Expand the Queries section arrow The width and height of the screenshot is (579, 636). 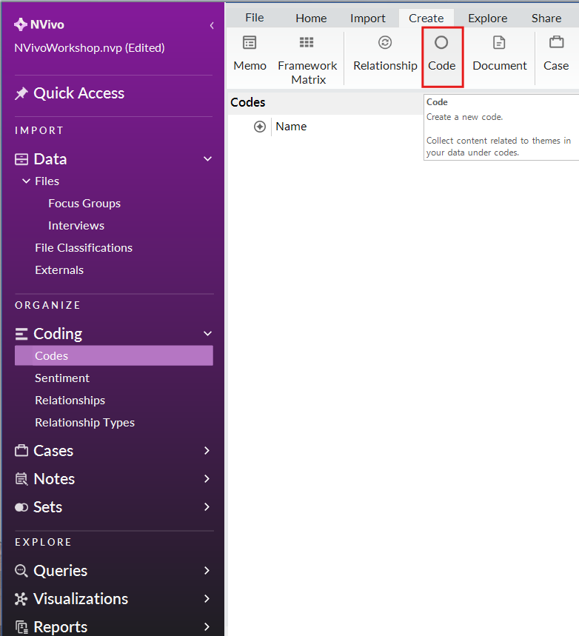coord(207,571)
